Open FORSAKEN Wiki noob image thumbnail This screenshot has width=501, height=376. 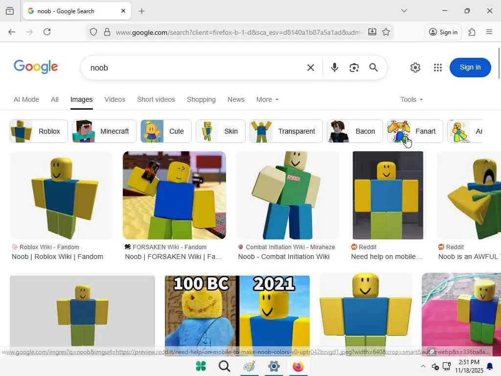[174, 195]
